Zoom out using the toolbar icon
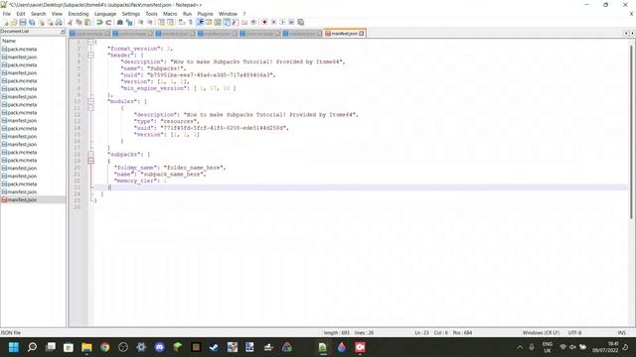The image size is (636, 357). [x=150, y=22]
